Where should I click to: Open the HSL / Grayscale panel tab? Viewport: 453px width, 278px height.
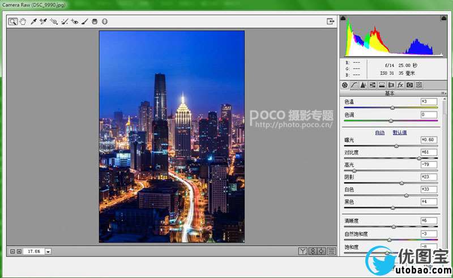373,85
